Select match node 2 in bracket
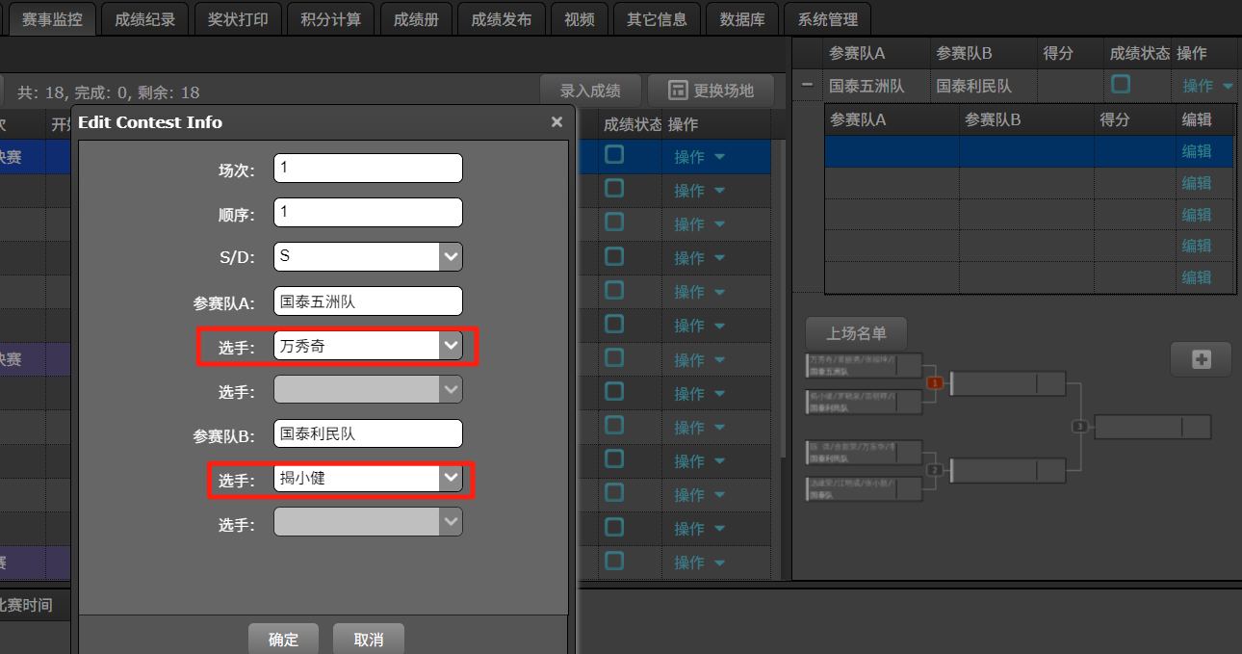 pyautogui.click(x=934, y=470)
